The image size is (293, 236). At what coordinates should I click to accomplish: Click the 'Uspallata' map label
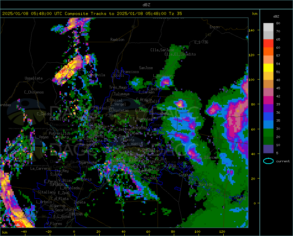click(x=34, y=78)
